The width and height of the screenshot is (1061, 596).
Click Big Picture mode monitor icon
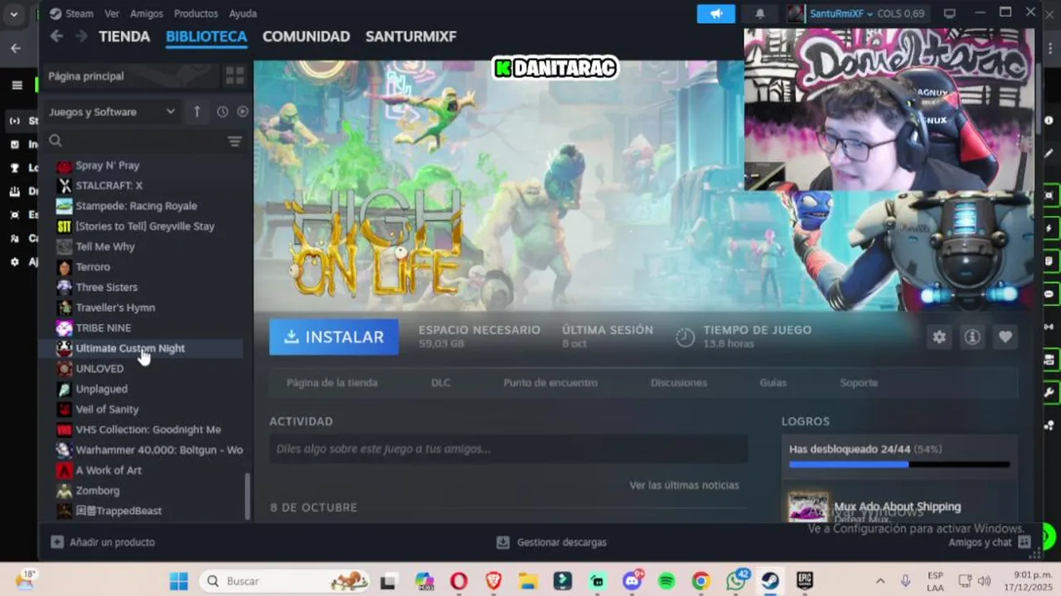coord(950,13)
